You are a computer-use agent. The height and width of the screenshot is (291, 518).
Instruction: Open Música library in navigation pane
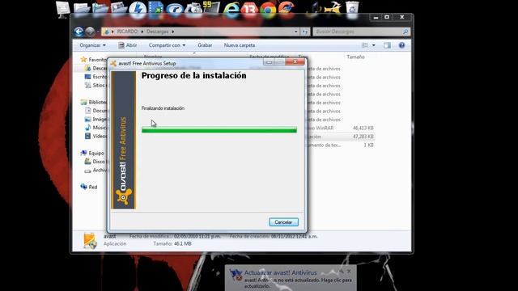tap(96, 128)
